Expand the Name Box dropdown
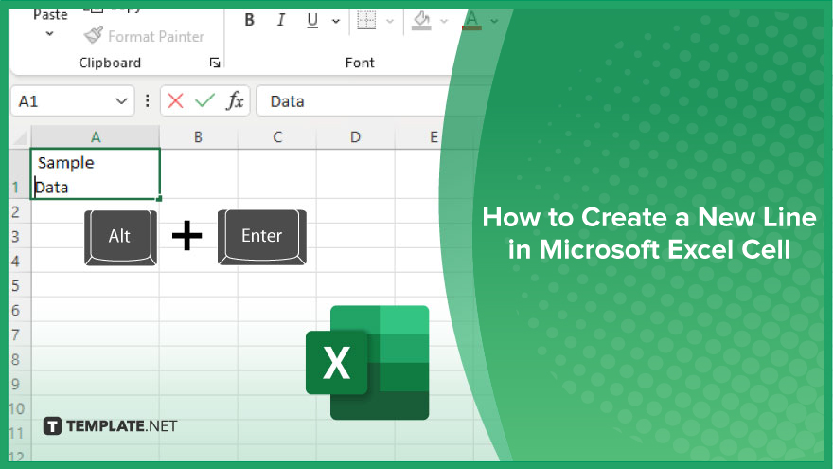The image size is (833, 469). [x=122, y=101]
